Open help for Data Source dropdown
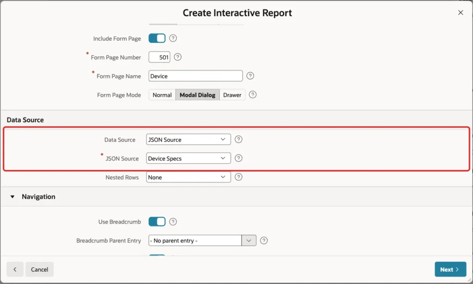 [238, 139]
